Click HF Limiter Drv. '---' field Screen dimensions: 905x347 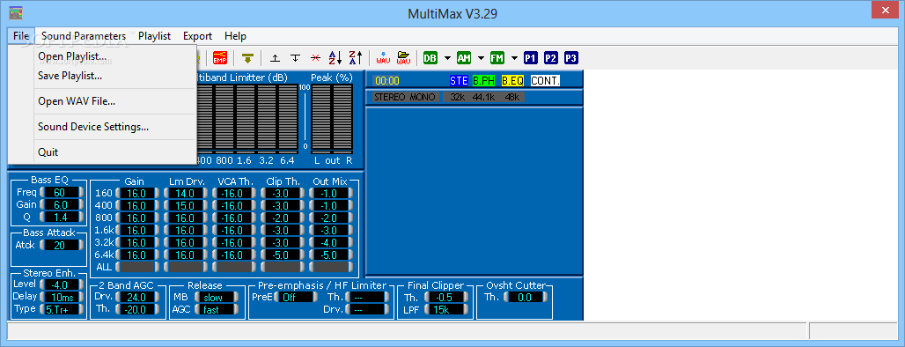click(367, 309)
